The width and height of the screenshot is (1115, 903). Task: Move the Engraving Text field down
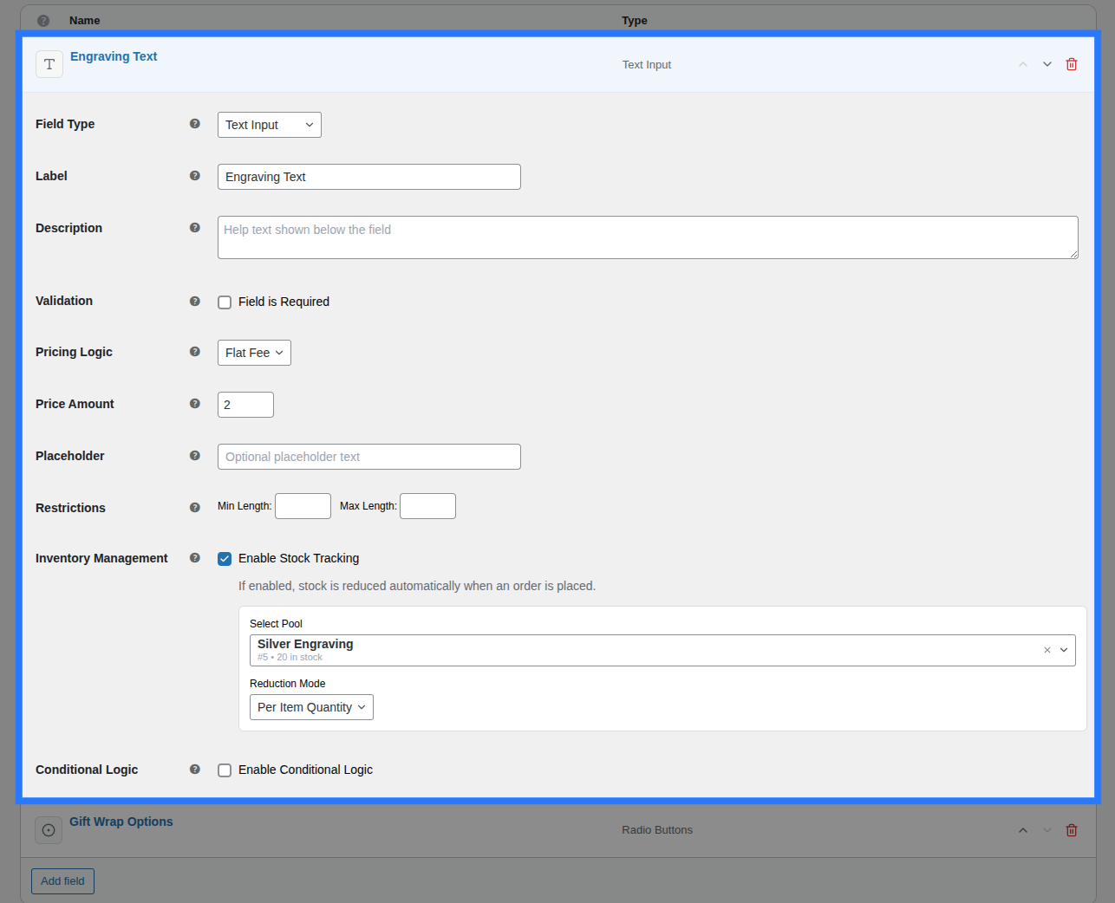click(x=1047, y=64)
